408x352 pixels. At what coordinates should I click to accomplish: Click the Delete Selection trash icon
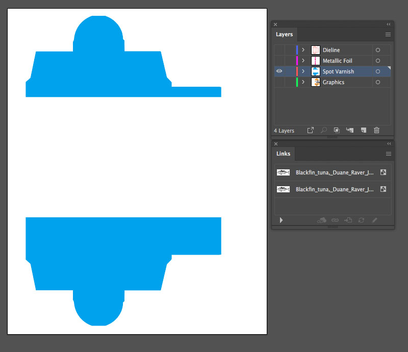[x=376, y=130]
